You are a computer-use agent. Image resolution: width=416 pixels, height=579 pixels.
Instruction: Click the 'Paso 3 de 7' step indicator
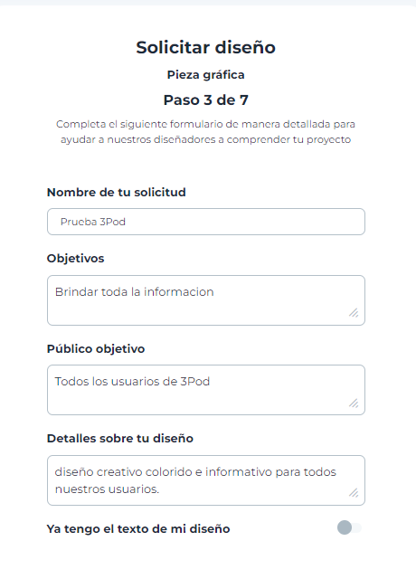point(205,100)
